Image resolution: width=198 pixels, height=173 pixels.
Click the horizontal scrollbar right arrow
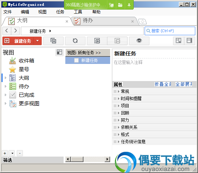107,159
